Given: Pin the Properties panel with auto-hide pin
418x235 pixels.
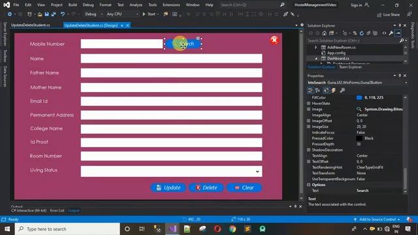Looking at the screenshot, I should coord(400,76).
